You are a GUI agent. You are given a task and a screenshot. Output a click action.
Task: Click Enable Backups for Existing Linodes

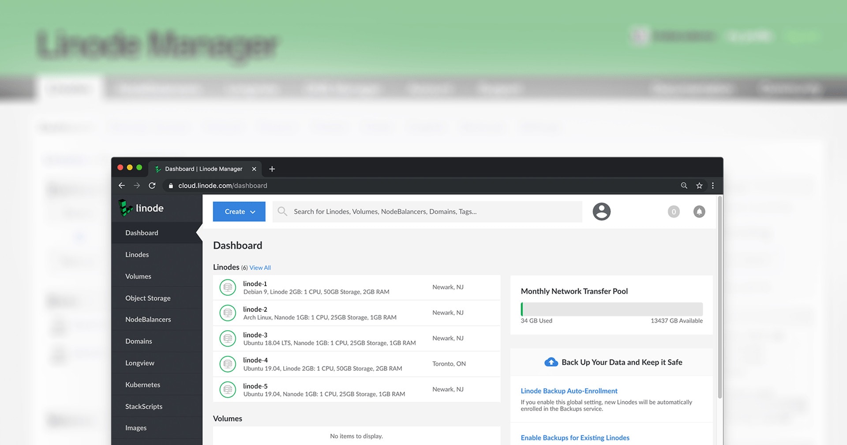pos(575,438)
